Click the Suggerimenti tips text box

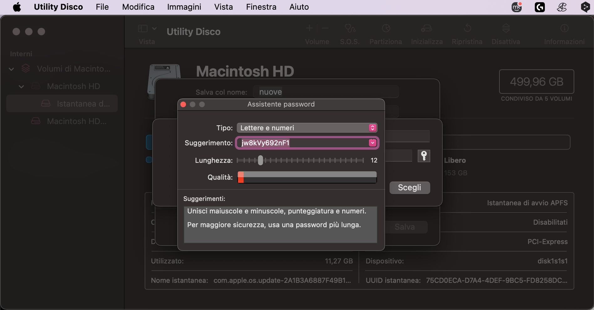pos(281,224)
